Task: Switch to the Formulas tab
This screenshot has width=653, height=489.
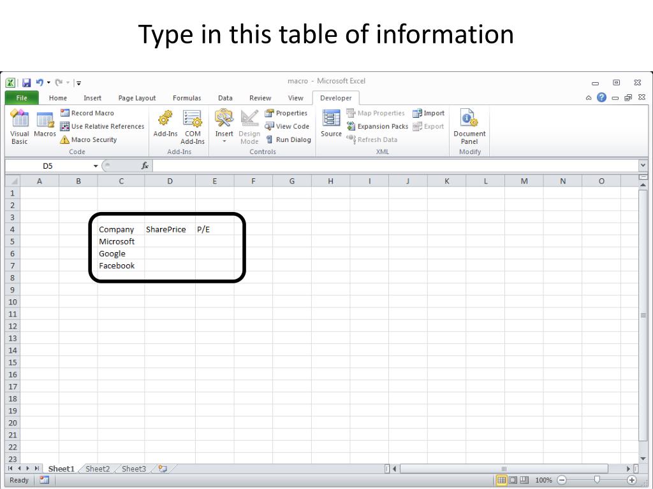Action: tap(187, 98)
